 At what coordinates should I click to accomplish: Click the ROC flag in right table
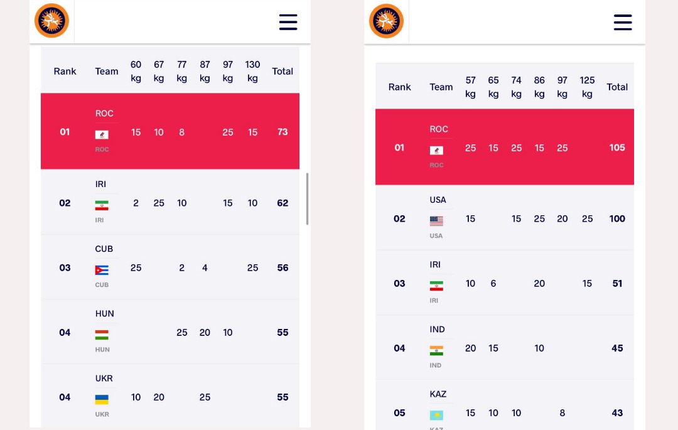click(436, 151)
